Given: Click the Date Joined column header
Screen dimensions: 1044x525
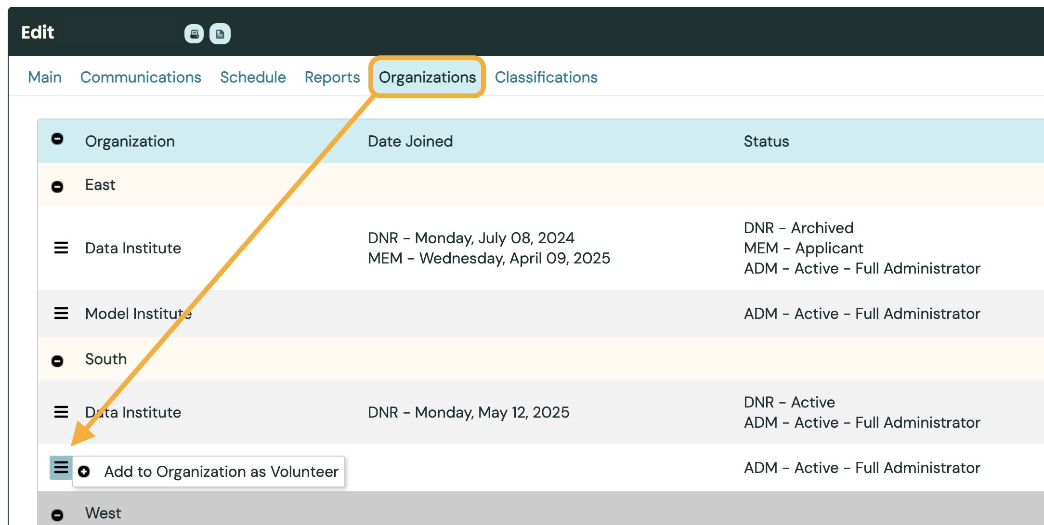Looking at the screenshot, I should pos(410,141).
